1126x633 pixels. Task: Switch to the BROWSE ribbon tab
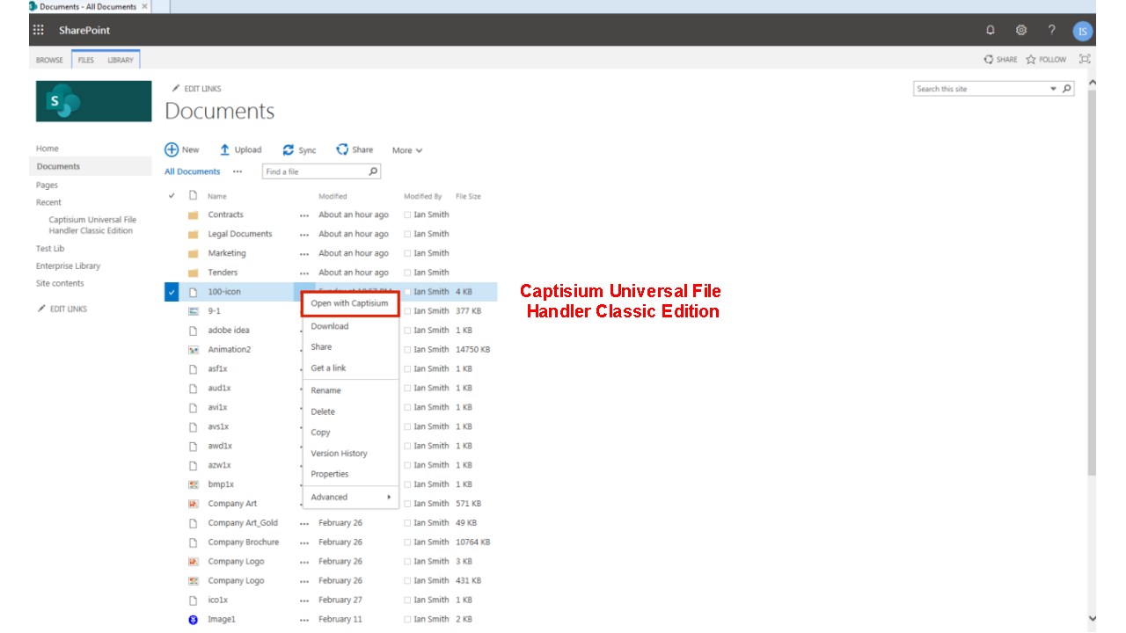point(49,60)
